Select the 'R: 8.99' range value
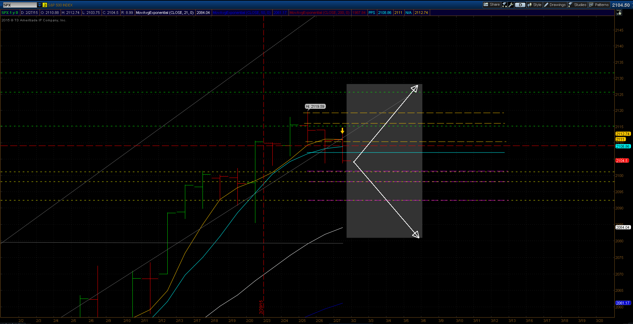The width and height of the screenshot is (633, 324). [127, 13]
